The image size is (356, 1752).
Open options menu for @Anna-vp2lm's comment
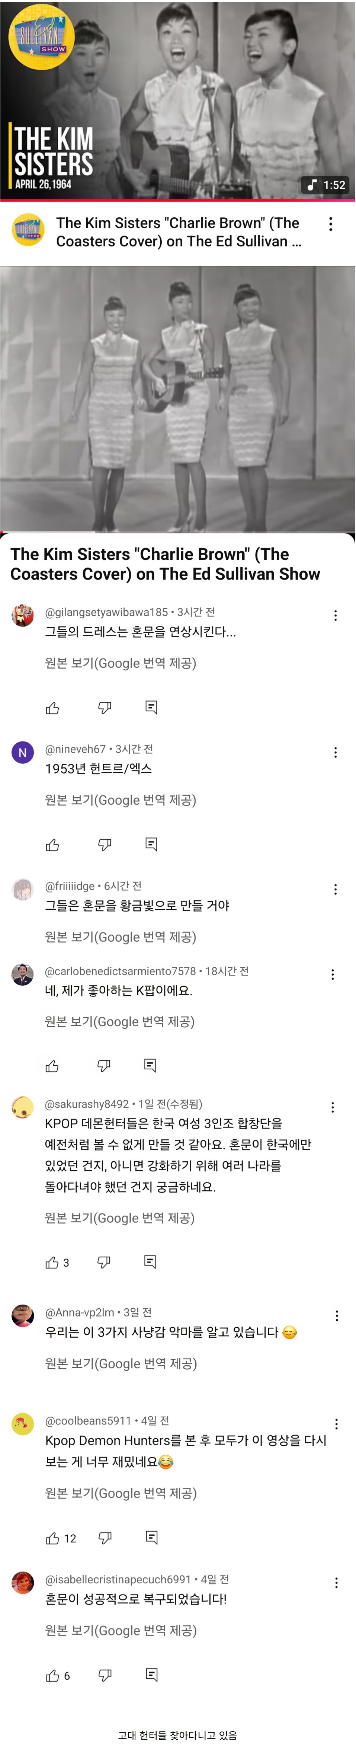tap(336, 1316)
